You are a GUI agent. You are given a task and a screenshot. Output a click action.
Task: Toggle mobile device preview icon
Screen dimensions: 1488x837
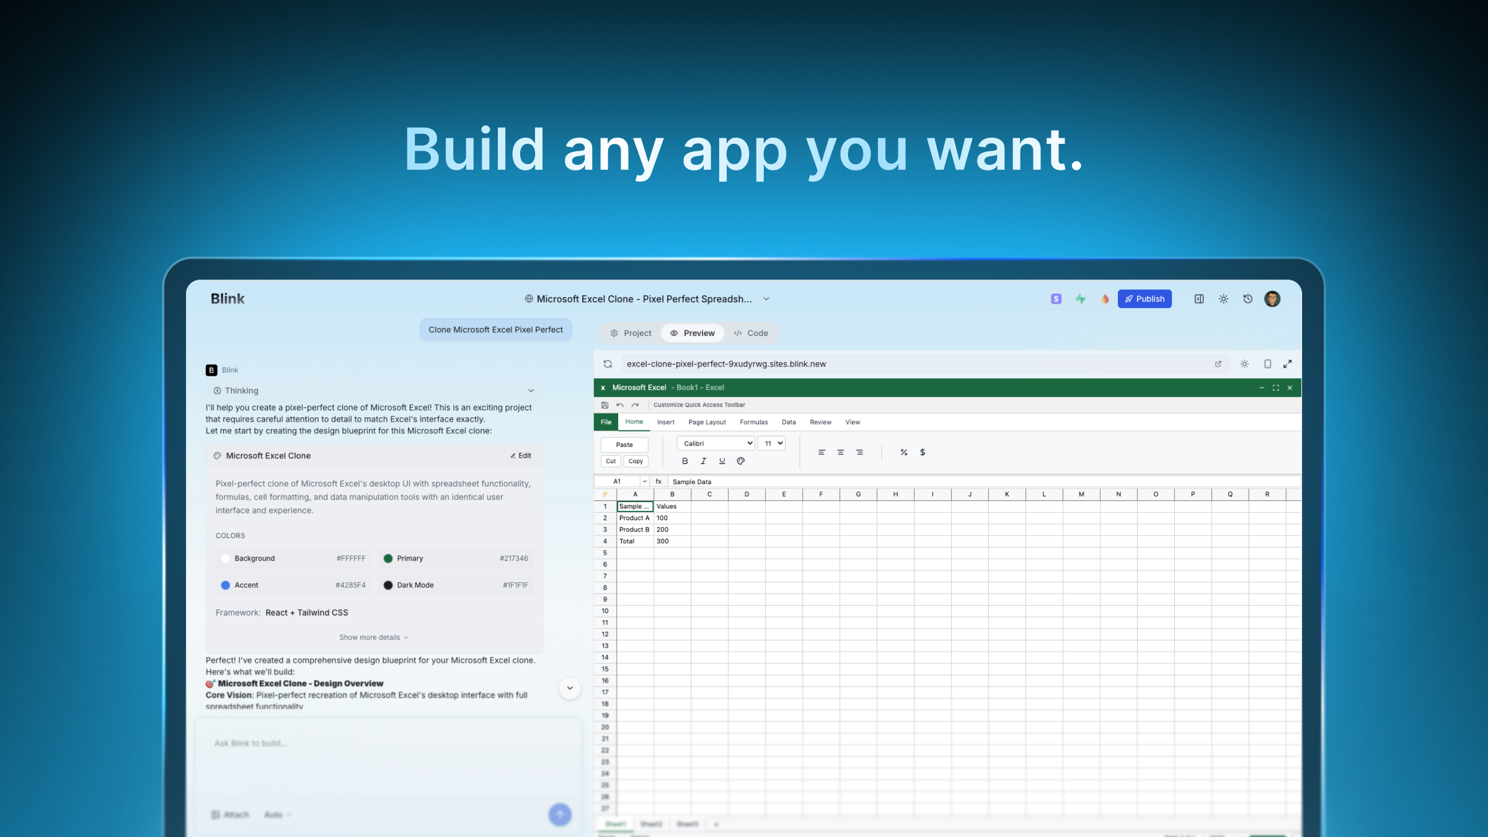point(1267,364)
